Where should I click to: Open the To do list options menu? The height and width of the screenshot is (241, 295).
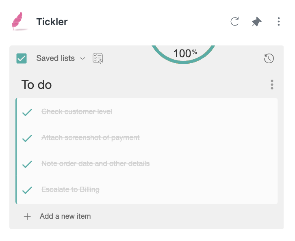pos(272,85)
